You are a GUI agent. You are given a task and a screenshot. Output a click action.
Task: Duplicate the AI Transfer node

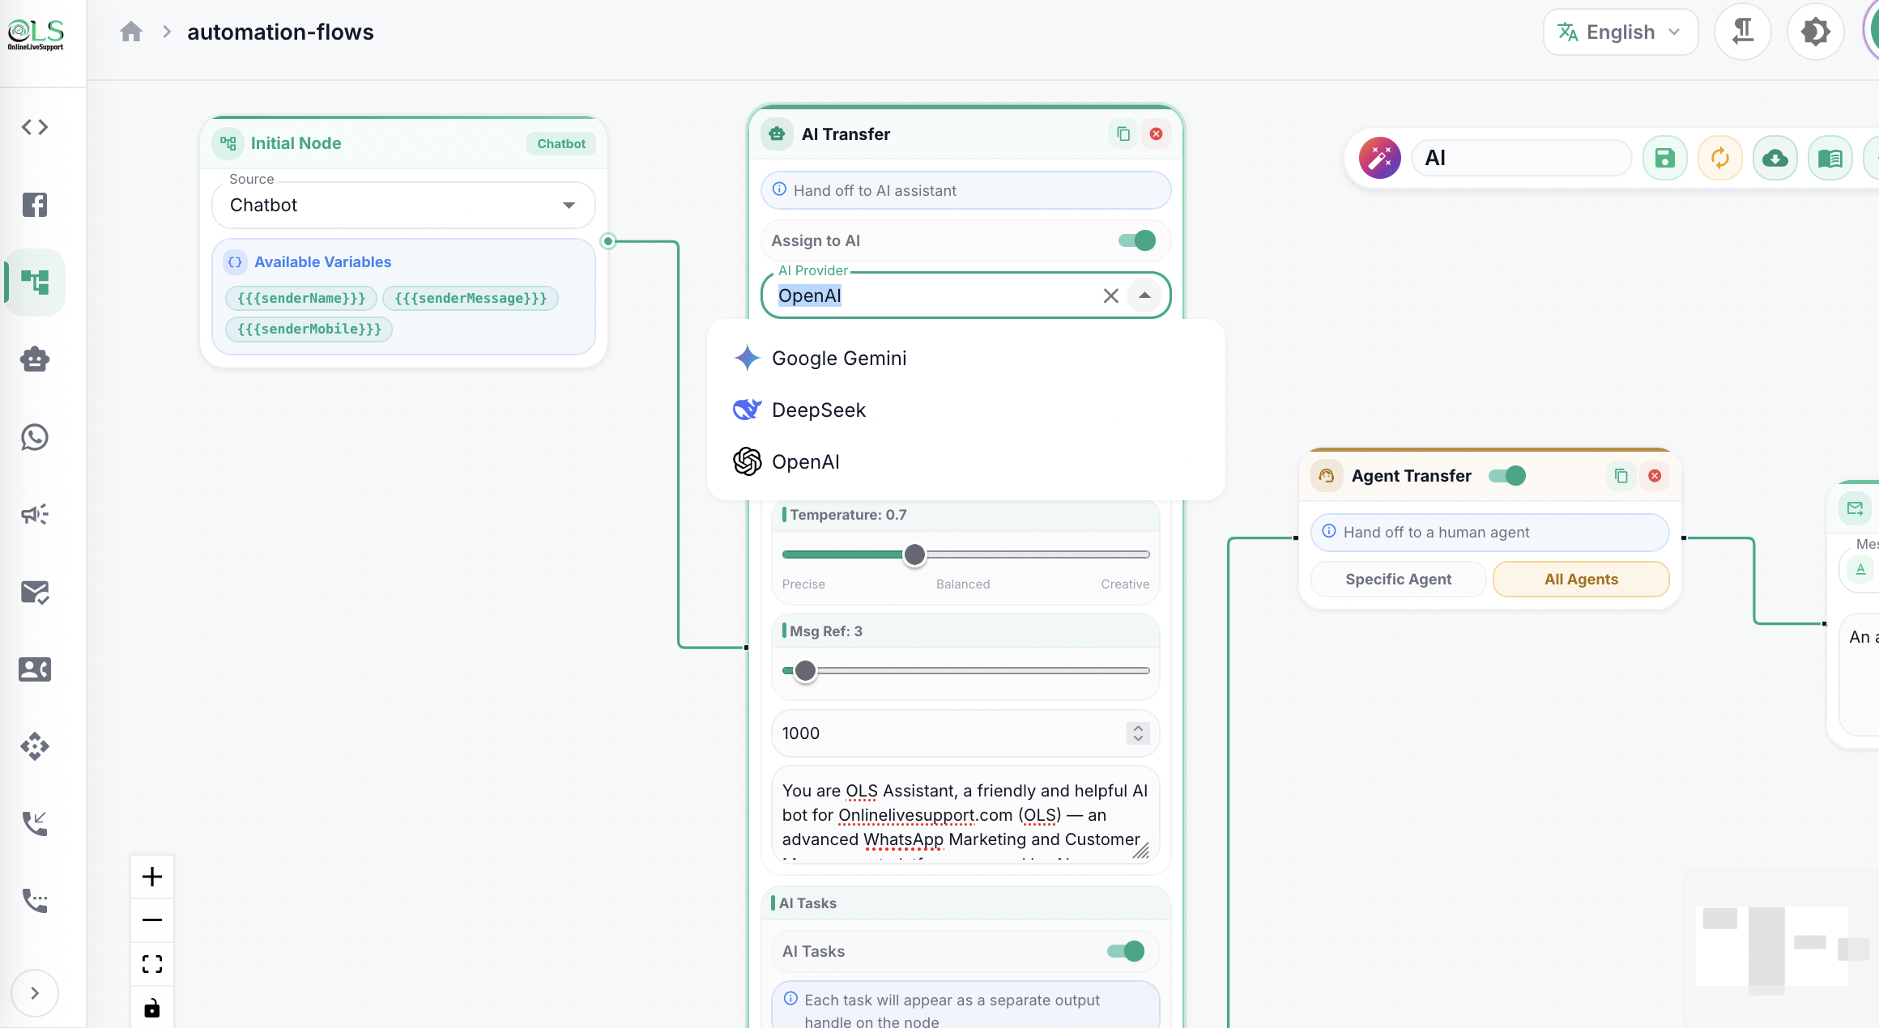(x=1123, y=134)
